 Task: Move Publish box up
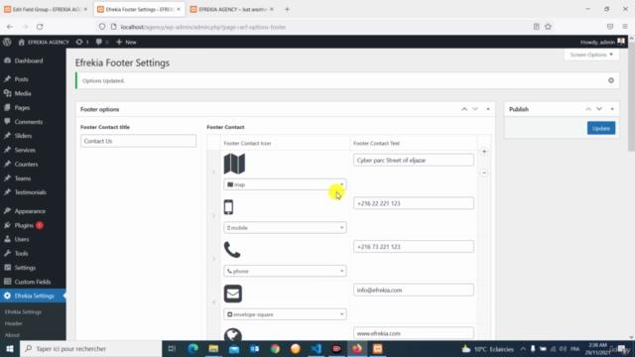pyautogui.click(x=588, y=109)
